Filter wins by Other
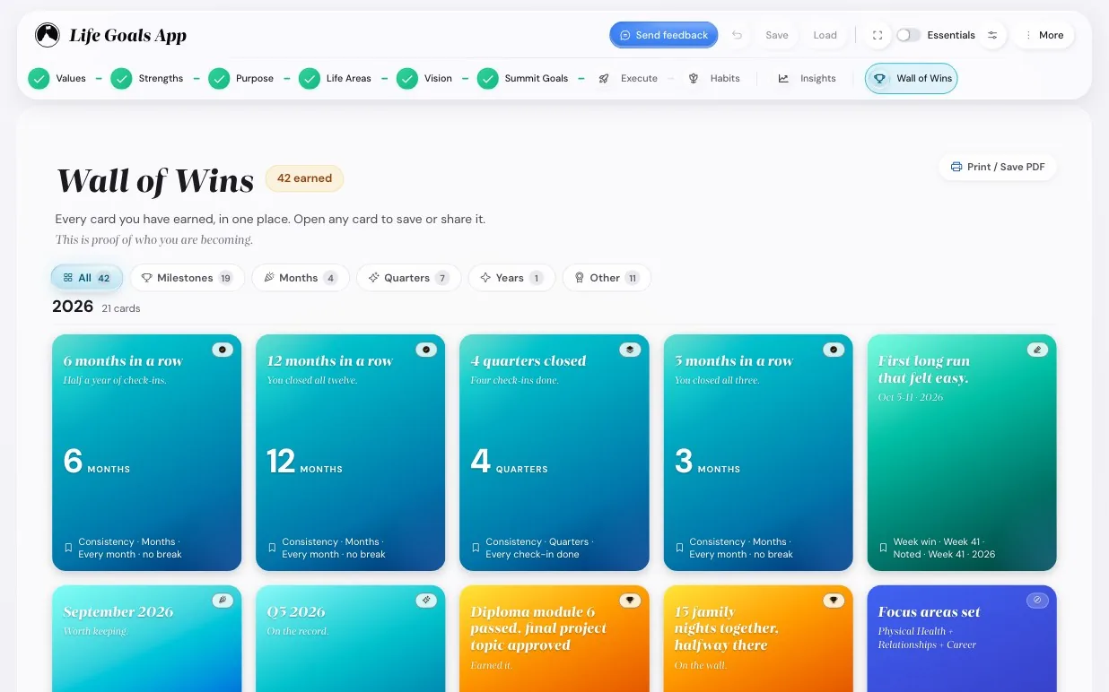The height and width of the screenshot is (692, 1109). 607,278
